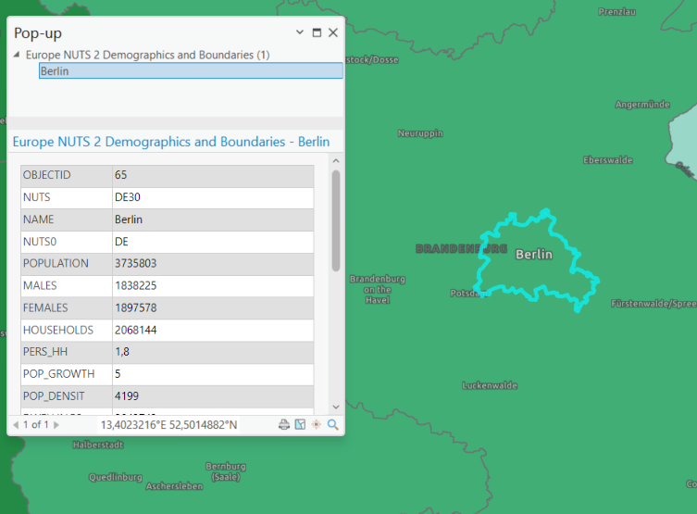Select the MALES value 1838225
Screen dimensions: 697x514
coord(135,285)
